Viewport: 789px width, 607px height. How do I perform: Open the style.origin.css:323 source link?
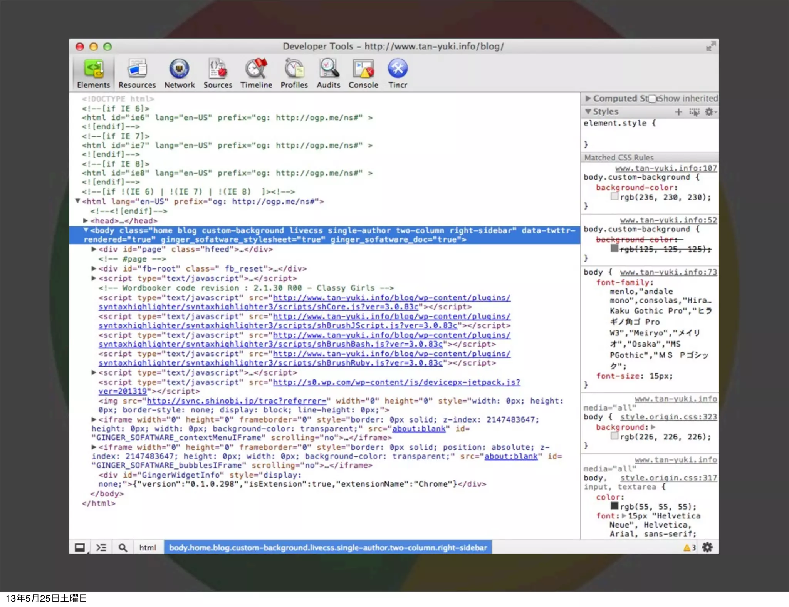point(668,417)
